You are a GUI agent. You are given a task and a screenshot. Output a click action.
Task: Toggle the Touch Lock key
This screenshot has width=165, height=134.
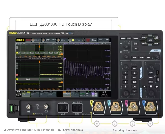[135, 43]
